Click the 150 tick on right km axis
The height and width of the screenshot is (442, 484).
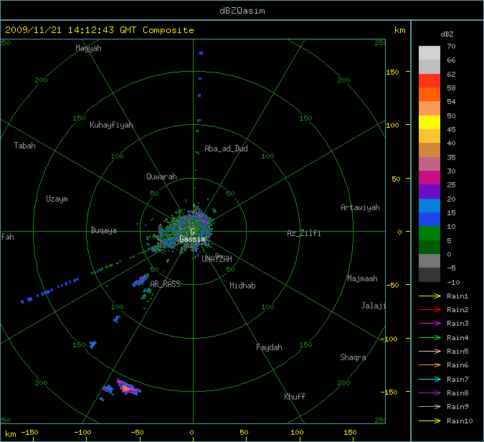(x=392, y=72)
